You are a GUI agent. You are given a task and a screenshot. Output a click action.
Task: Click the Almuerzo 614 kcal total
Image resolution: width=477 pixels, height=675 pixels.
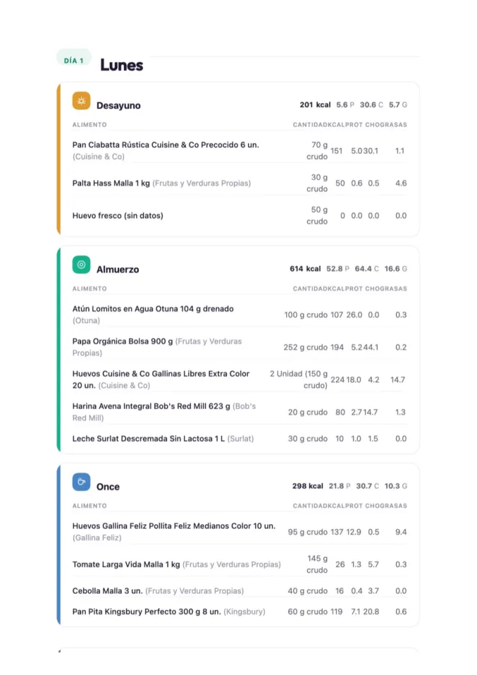(x=305, y=269)
